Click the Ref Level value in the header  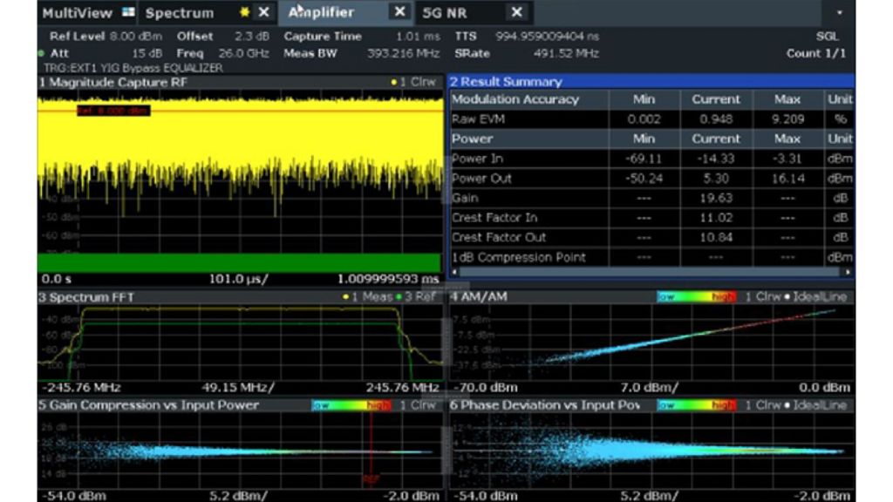coord(137,37)
